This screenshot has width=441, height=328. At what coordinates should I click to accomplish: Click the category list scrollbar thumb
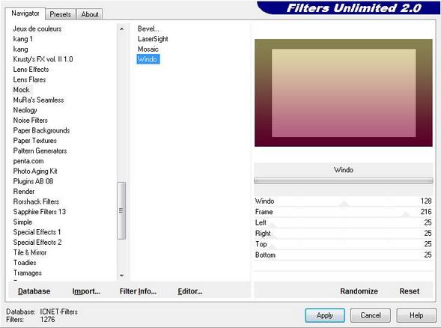(121, 210)
